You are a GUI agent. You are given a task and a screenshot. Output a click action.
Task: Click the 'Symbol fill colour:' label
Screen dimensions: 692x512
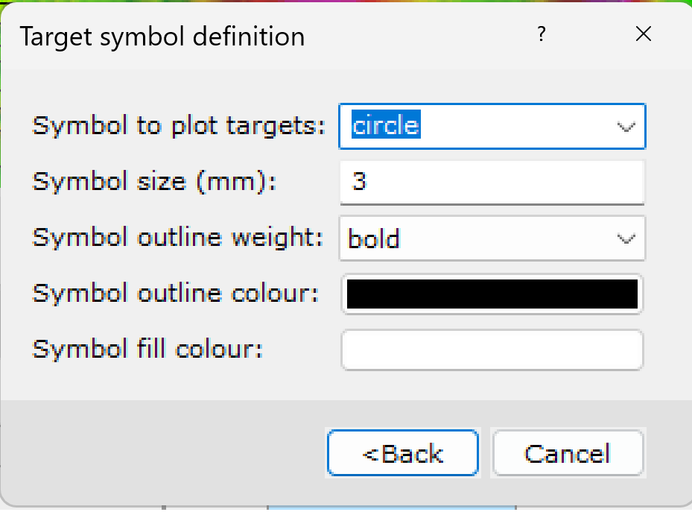point(147,349)
